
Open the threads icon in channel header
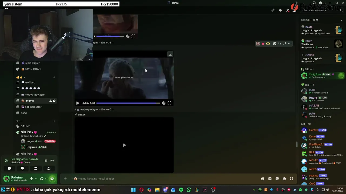pos(273,10)
